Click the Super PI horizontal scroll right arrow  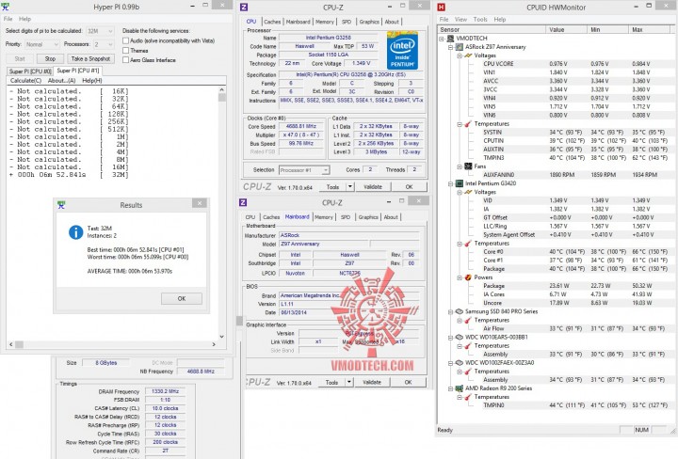click(x=214, y=344)
